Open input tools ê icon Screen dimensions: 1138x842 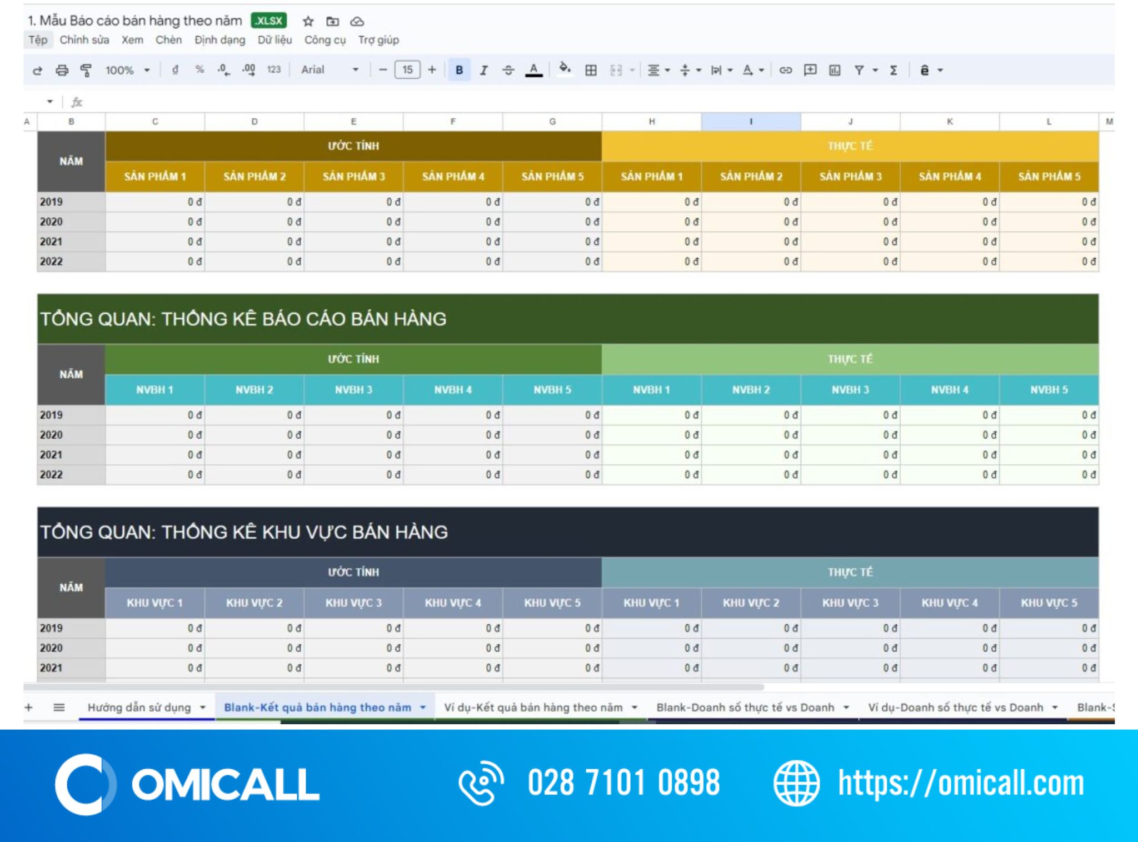(x=925, y=70)
